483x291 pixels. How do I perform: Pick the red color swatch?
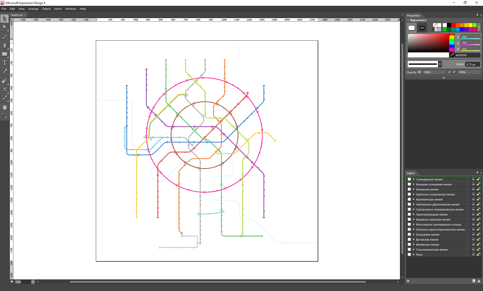click(453, 25)
